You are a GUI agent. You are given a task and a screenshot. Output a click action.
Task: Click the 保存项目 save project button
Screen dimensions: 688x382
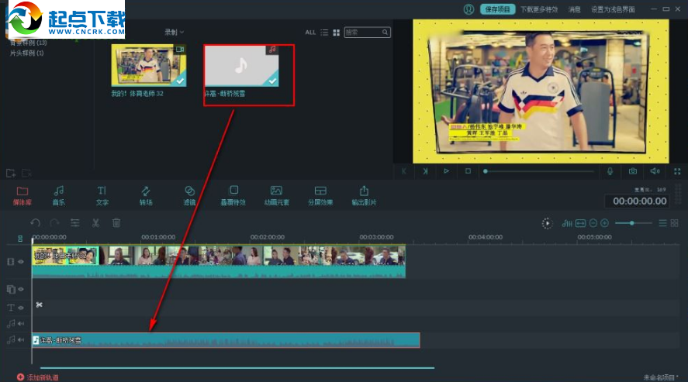(496, 9)
